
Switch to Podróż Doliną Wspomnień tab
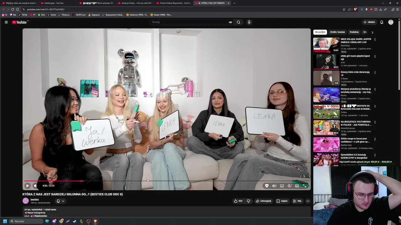point(174,3)
